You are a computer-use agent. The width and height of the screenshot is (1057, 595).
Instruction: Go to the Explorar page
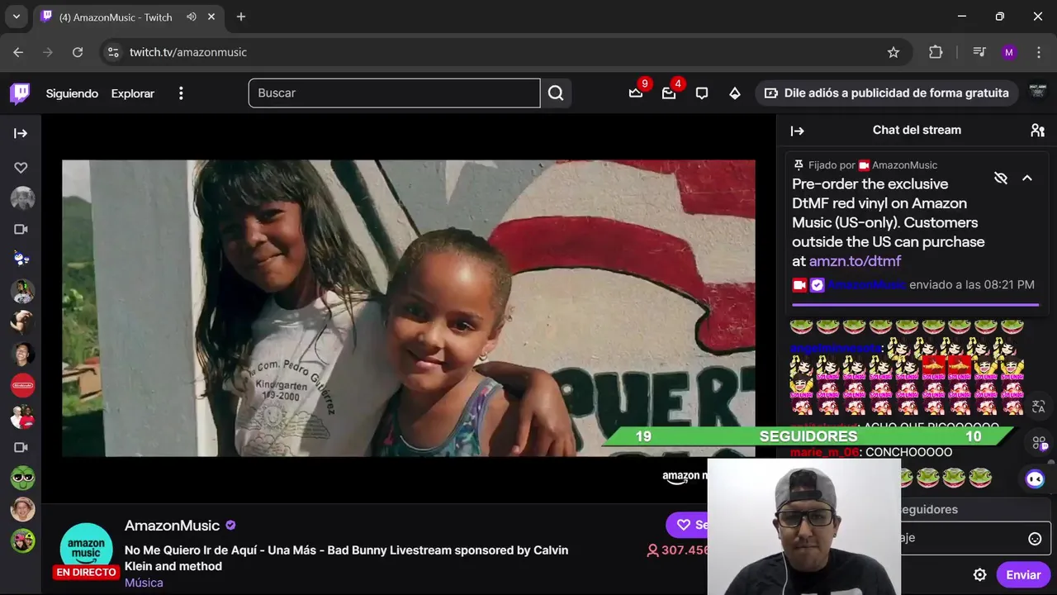point(133,93)
